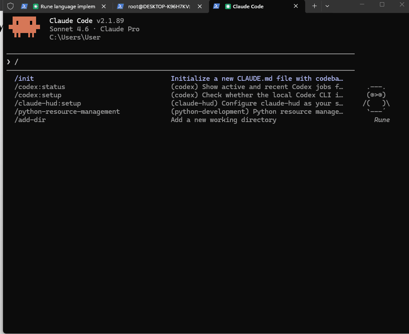Click the PowerShell icon on first tab
The image size is (409, 334).
click(x=24, y=7)
